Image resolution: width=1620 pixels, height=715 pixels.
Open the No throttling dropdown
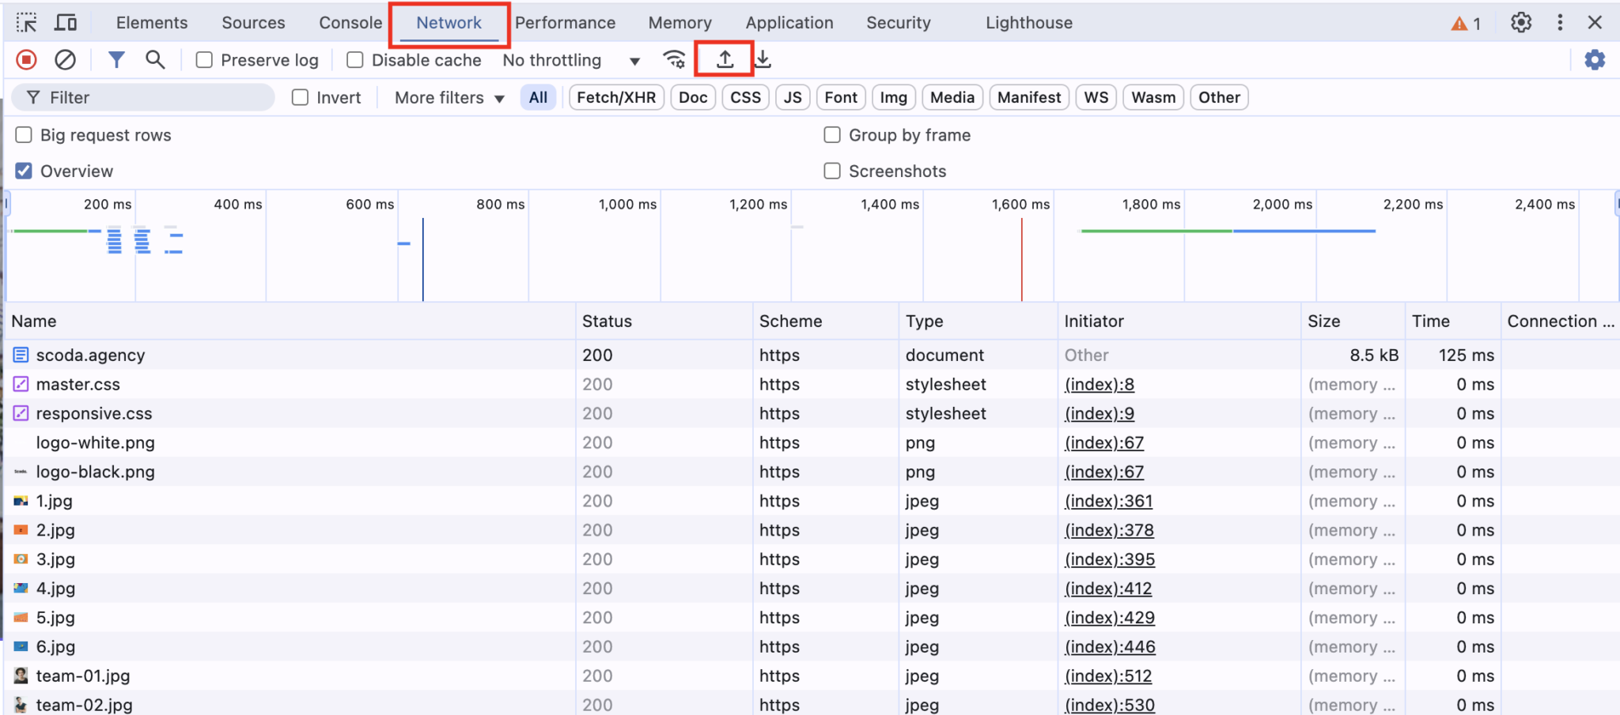[570, 60]
